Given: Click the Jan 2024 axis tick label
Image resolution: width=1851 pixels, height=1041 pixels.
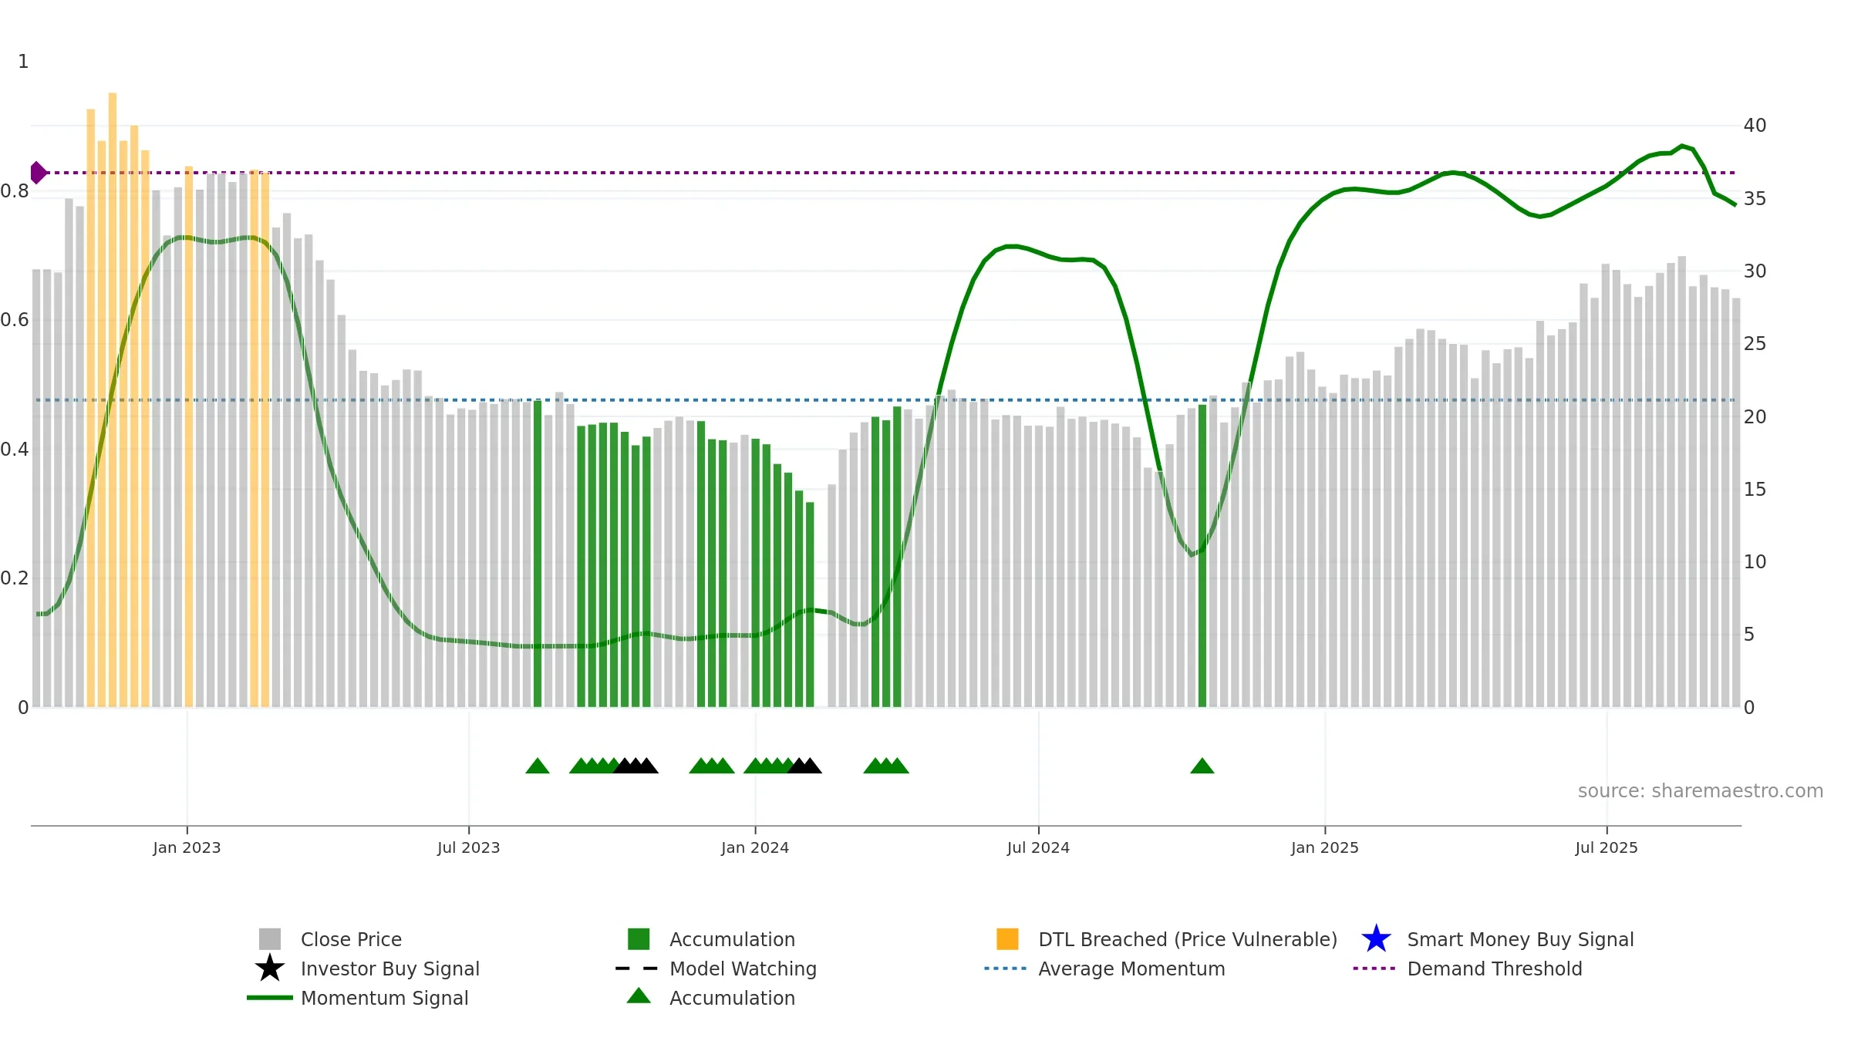Looking at the screenshot, I should [x=754, y=847].
